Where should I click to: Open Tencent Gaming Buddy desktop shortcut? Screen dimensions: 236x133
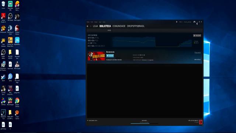17,6
